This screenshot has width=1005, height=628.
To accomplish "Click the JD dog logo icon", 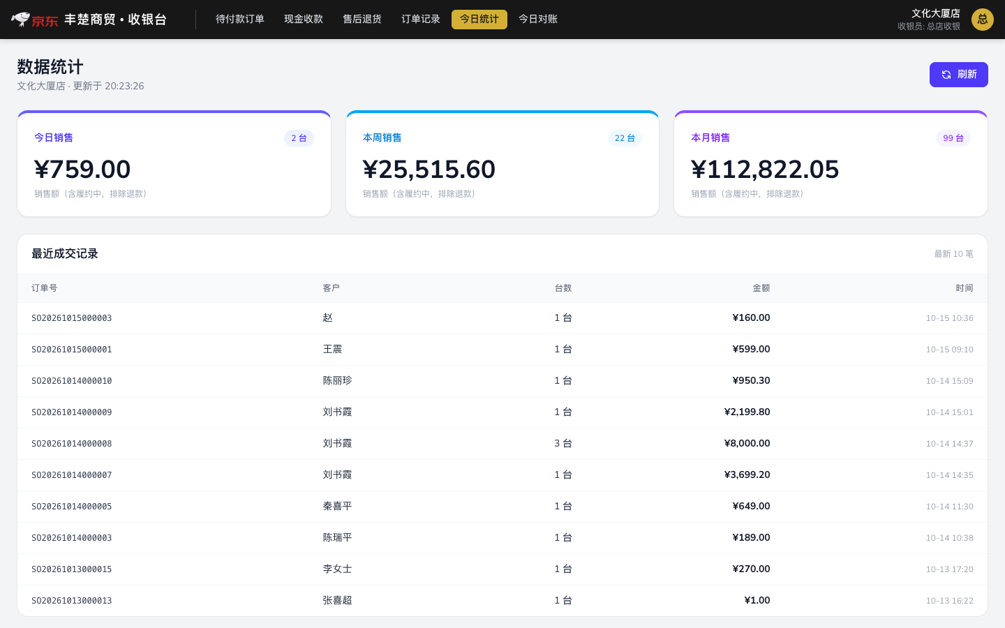I will pyautogui.click(x=21, y=19).
